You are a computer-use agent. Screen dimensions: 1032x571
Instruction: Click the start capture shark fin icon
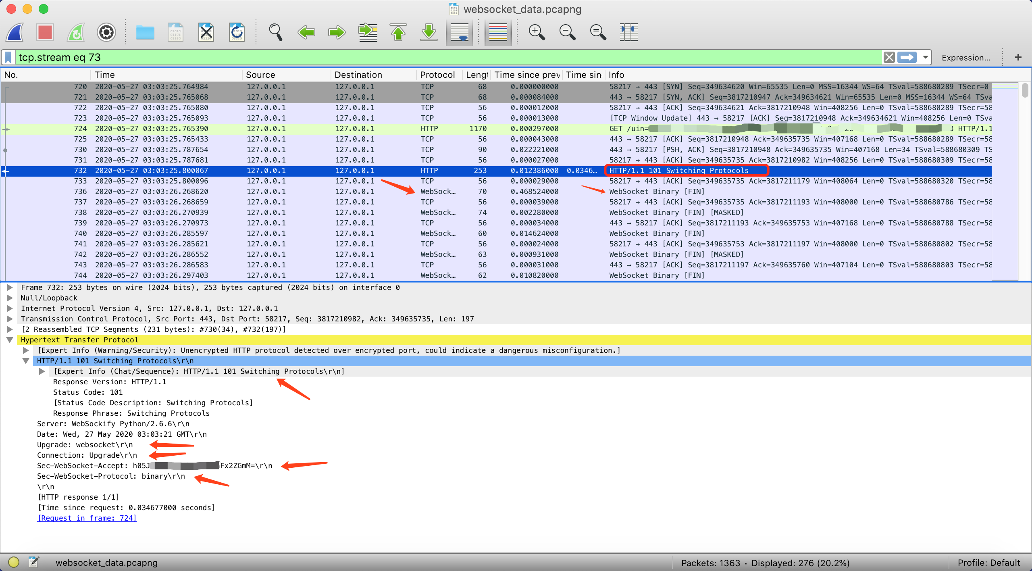(x=15, y=32)
